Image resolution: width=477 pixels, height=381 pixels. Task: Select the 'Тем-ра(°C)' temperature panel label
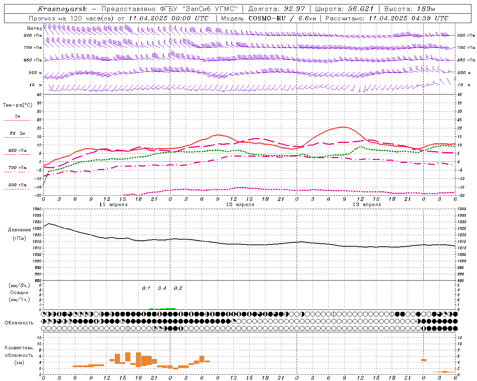point(18,105)
